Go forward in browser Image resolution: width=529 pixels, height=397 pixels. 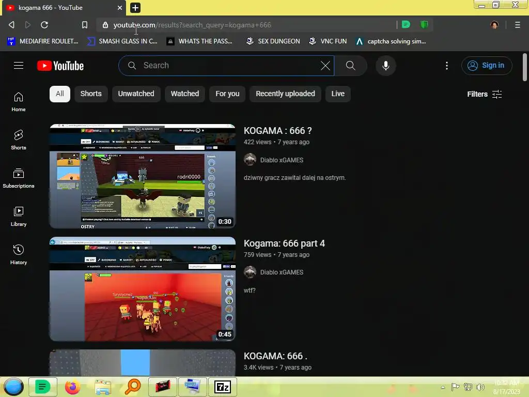coord(28,25)
